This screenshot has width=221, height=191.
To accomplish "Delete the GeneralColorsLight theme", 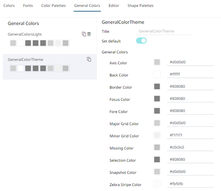I will coord(89,34).
